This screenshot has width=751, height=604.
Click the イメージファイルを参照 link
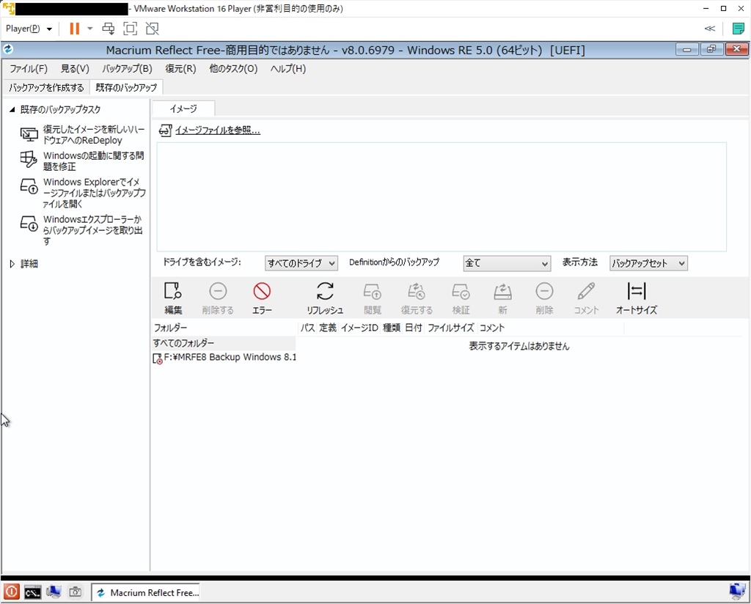pos(217,130)
